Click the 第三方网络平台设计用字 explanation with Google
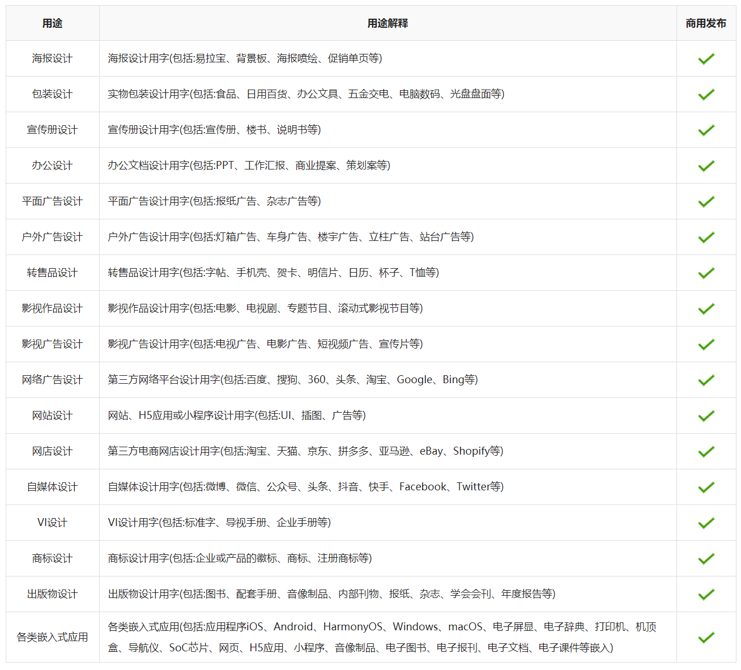Image resolution: width=741 pixels, height=670 pixels. point(293,380)
